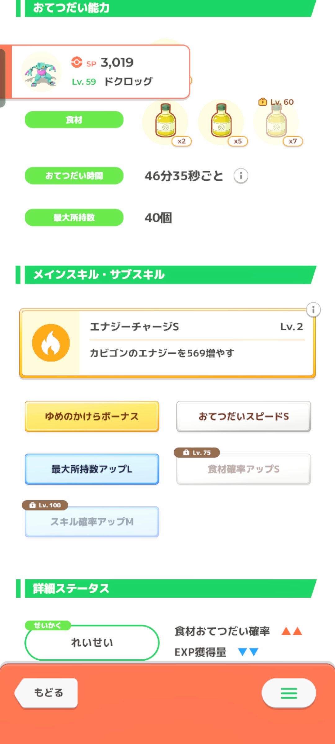Tap the 食材 green label

coord(74,120)
